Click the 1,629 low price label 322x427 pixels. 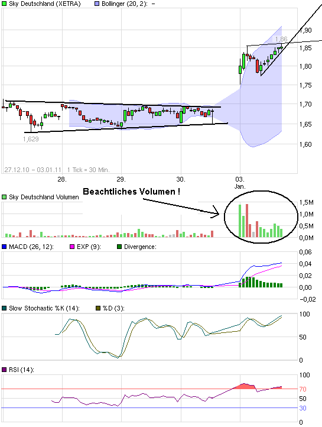[31, 139]
